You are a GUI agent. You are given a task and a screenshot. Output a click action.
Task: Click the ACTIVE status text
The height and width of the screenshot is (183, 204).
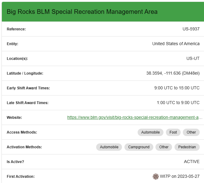coord(192,162)
